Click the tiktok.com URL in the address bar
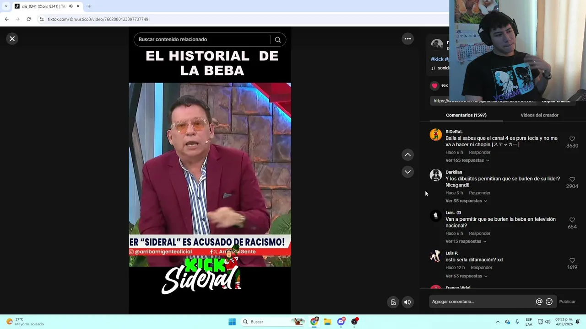Viewport: 586px width, 329px height. click(98, 19)
